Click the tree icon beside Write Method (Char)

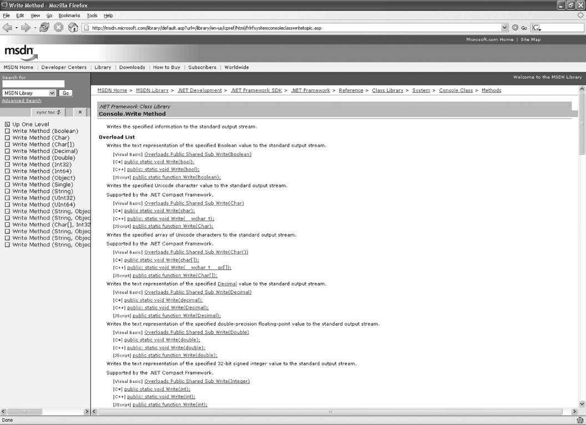click(7, 137)
